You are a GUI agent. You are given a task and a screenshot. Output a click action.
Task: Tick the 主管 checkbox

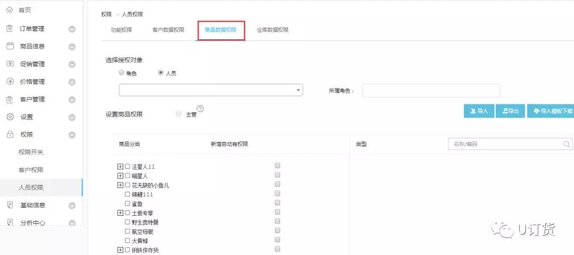coord(179,113)
